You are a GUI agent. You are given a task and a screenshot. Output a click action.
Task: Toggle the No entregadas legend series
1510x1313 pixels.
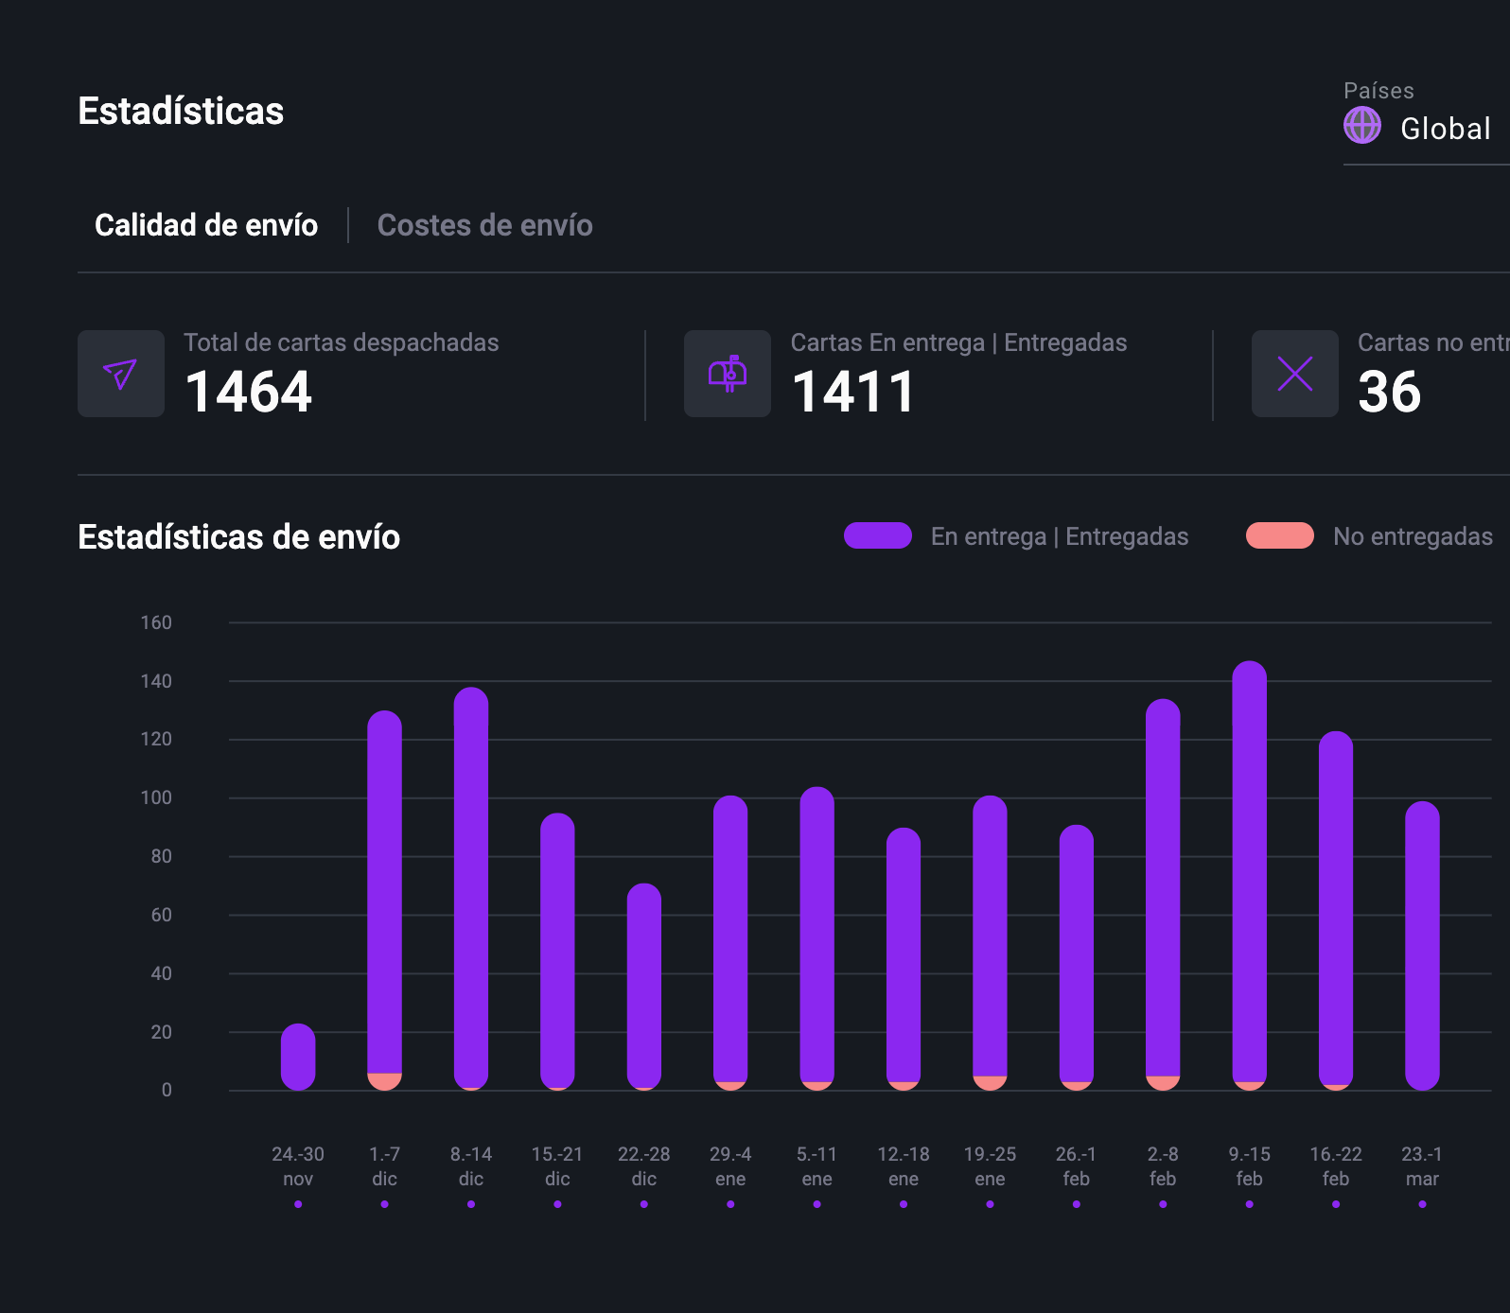pos(1412,536)
